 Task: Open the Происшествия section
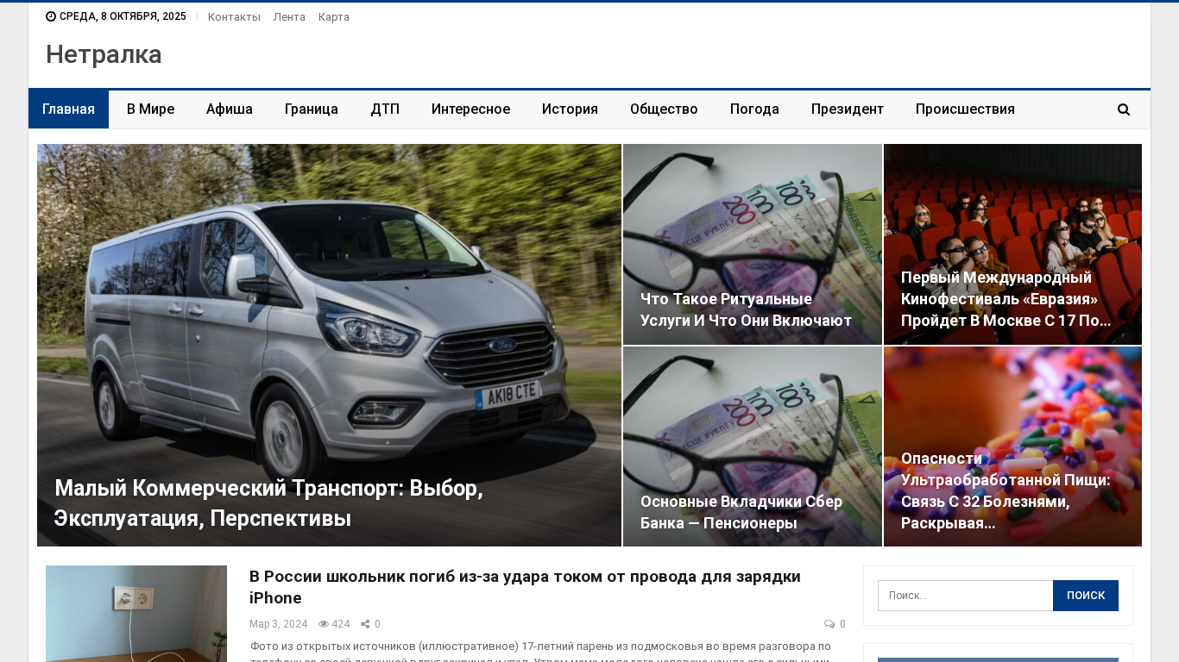pyautogui.click(x=965, y=109)
